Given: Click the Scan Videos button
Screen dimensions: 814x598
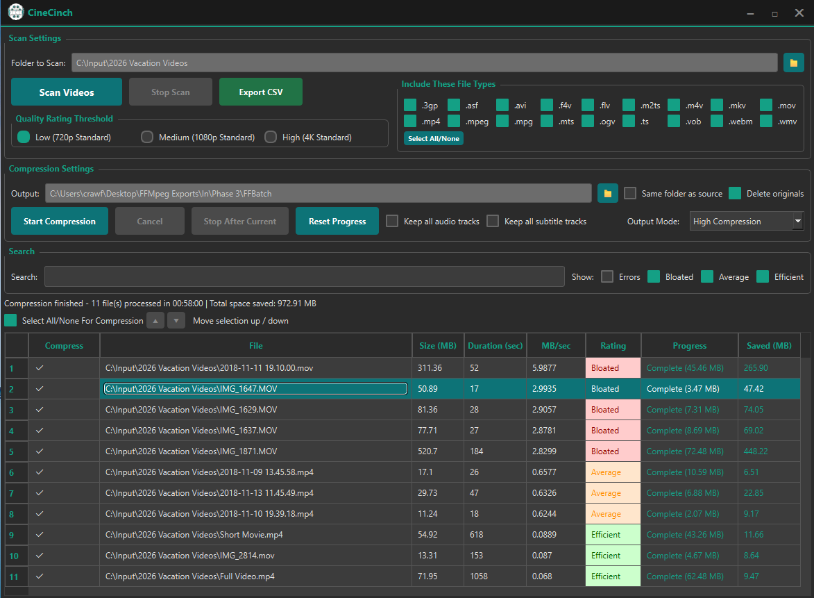Looking at the screenshot, I should tap(66, 91).
